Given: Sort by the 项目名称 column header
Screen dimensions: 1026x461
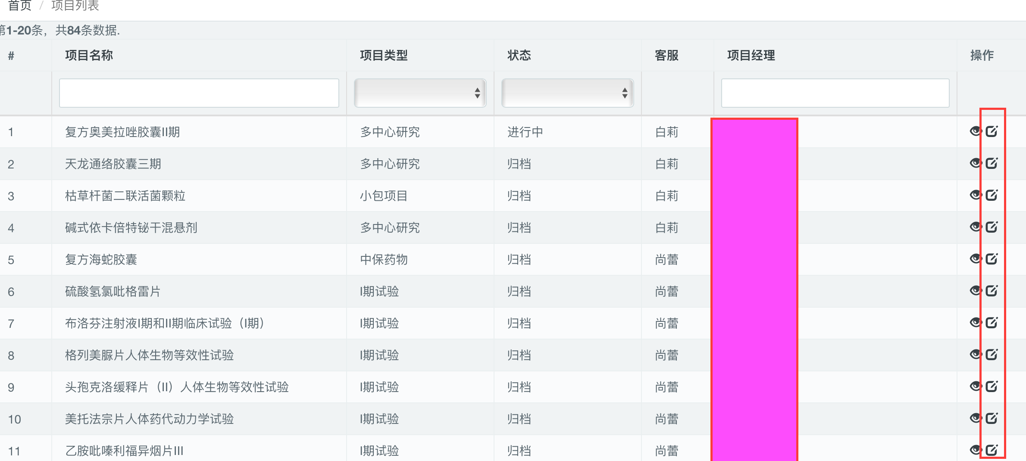Looking at the screenshot, I should [x=89, y=55].
